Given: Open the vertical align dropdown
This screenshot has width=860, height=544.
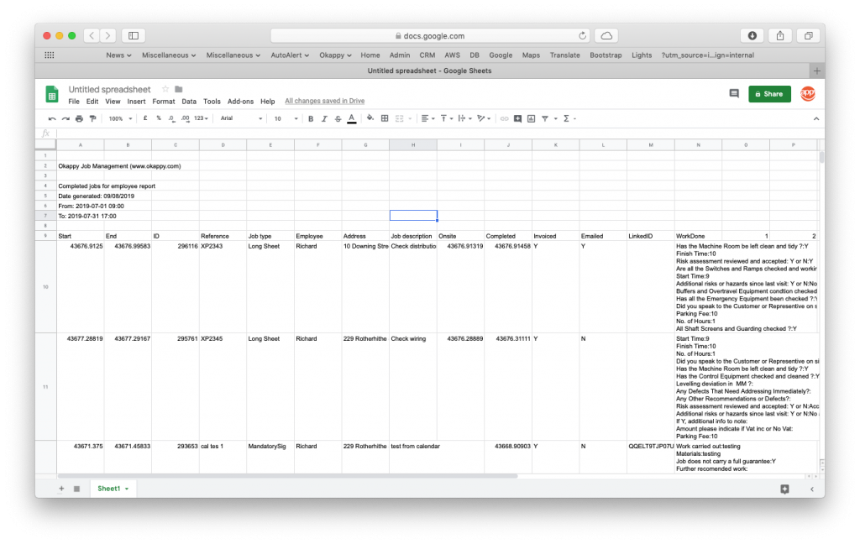Looking at the screenshot, I should tap(447, 118).
